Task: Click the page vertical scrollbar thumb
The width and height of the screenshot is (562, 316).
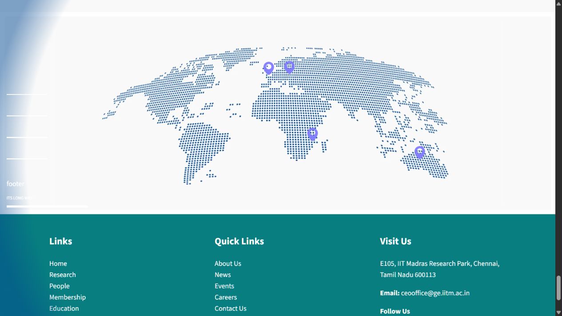Action: [x=558, y=288]
